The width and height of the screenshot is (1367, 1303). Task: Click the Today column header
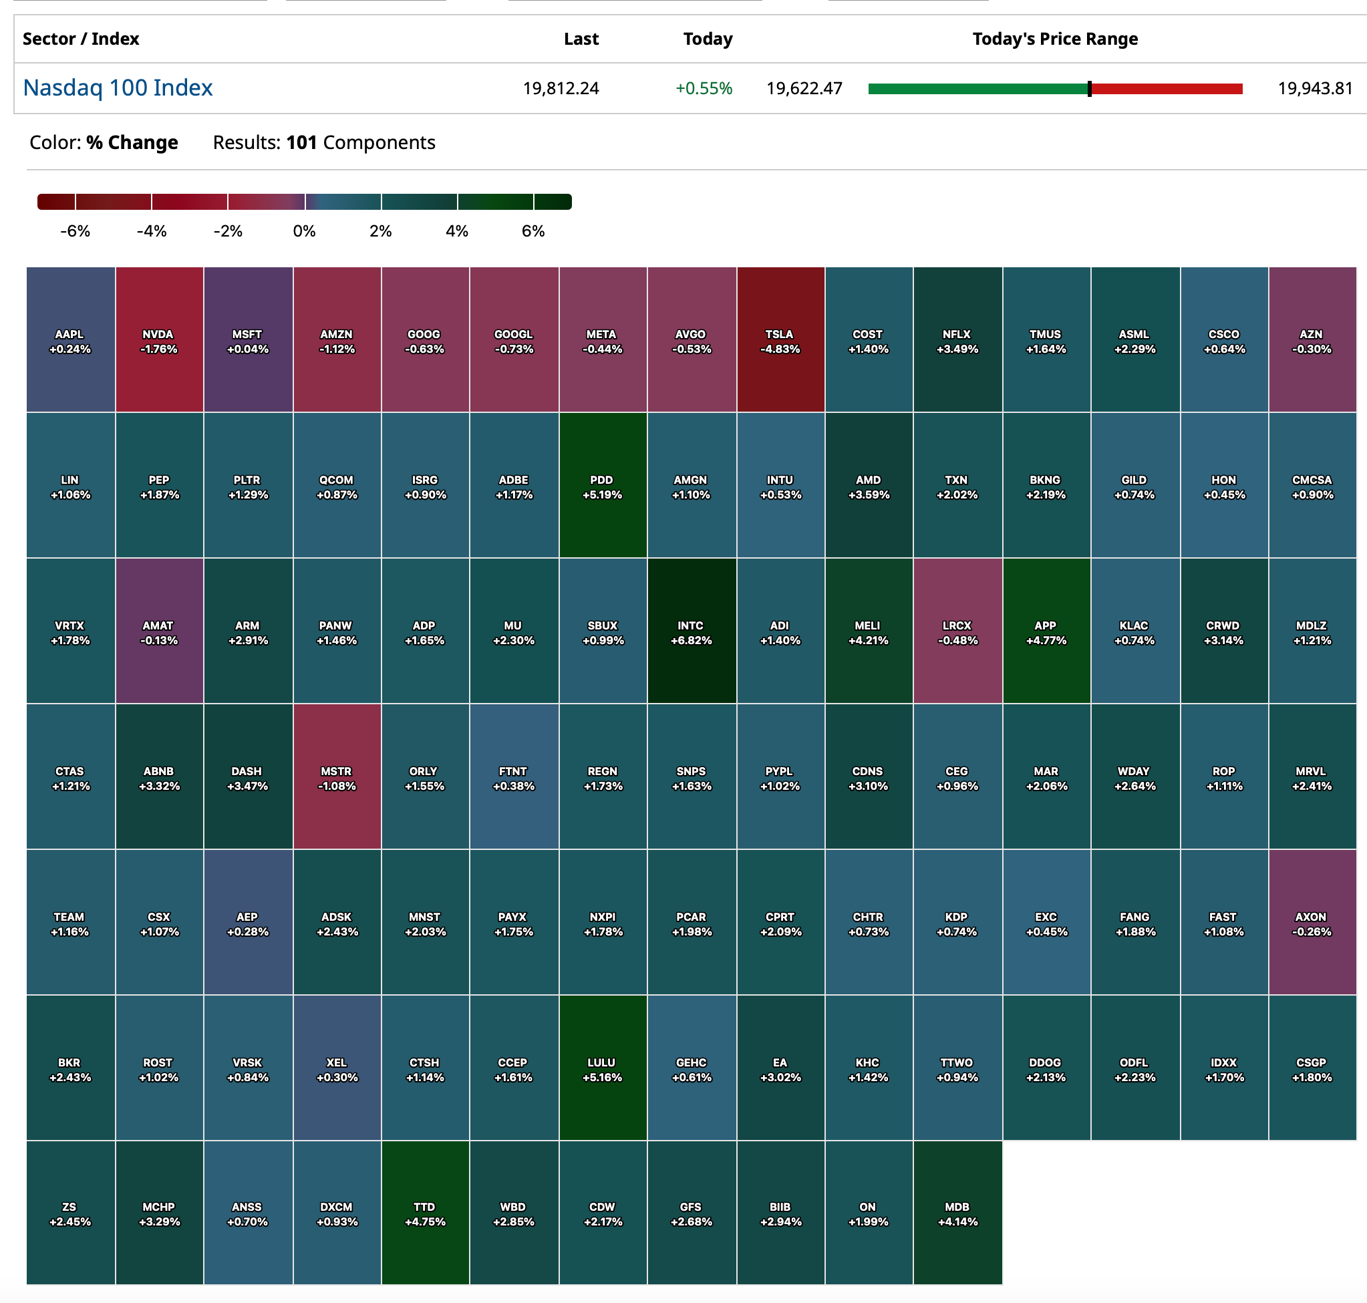tap(708, 39)
